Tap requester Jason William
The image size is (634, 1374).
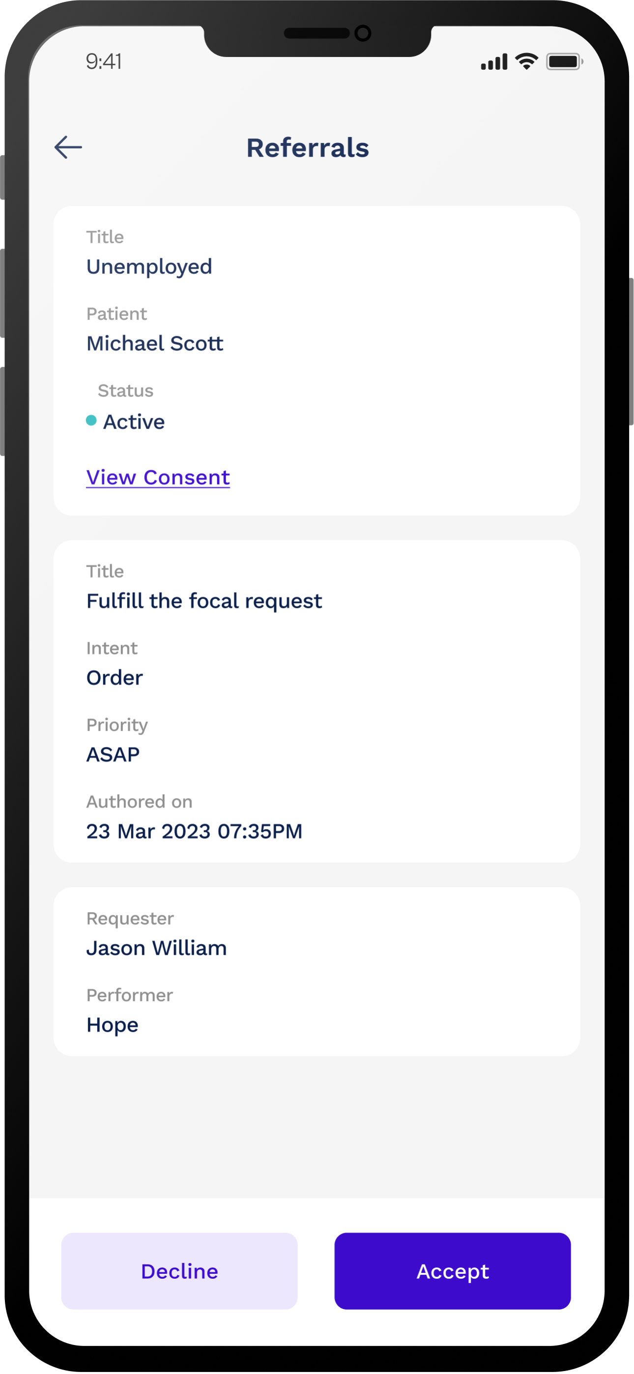157,948
